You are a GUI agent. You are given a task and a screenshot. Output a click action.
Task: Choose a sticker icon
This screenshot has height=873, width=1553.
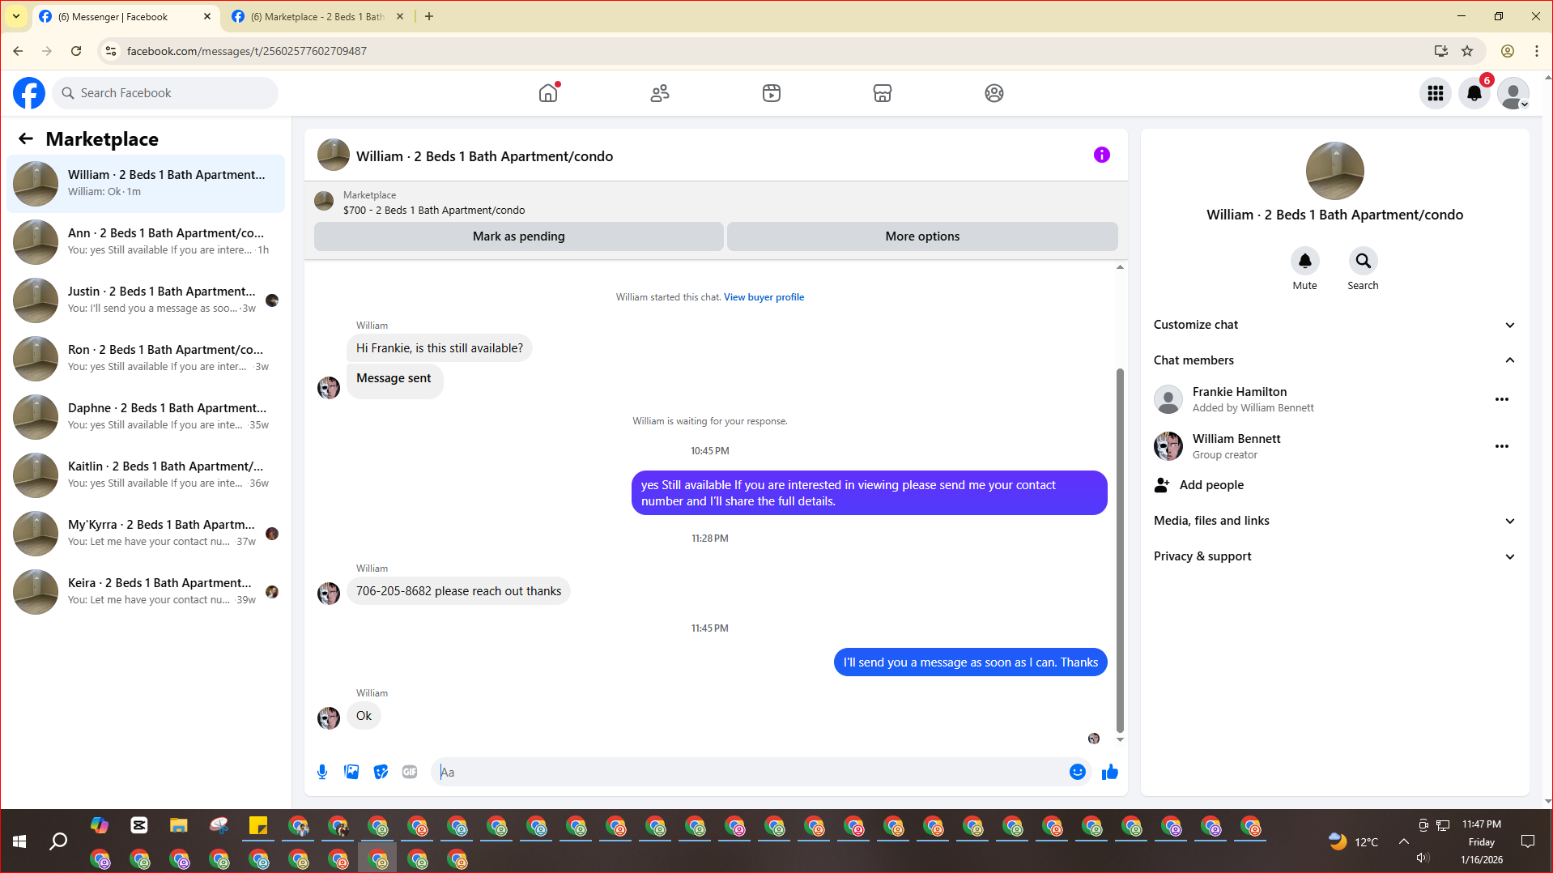[x=381, y=772]
